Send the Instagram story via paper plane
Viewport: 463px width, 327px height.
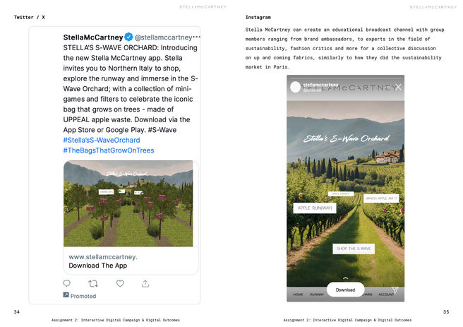(395, 290)
